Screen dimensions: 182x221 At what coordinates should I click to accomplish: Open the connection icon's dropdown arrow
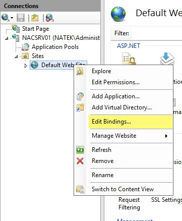click(x=12, y=18)
